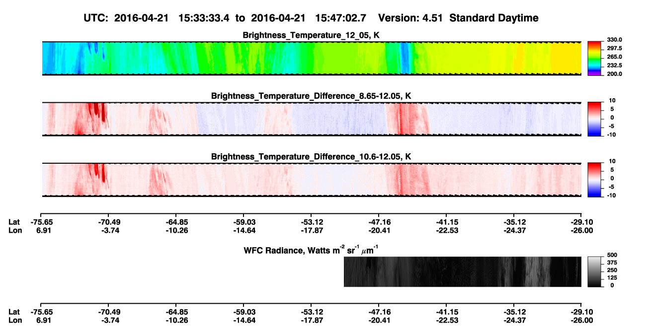Click the red-blue colorbar beside the 10.6-12.05 panel
Viewport: 646px width, 331px height.
(594, 180)
